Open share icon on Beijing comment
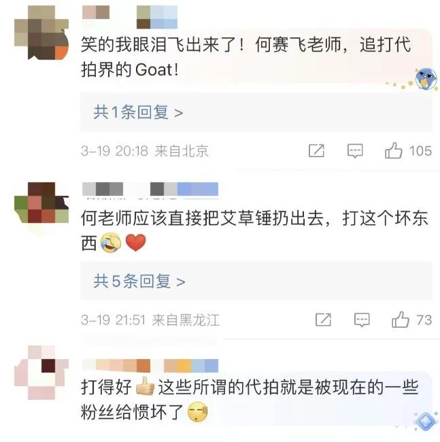The height and width of the screenshot is (442, 440). [x=316, y=151]
